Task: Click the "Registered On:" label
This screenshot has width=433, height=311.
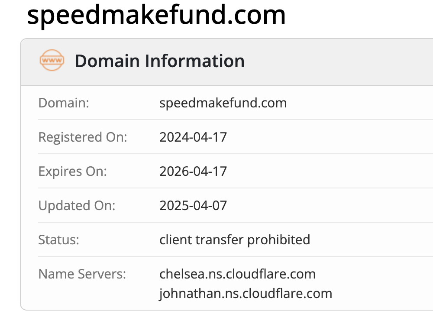Action: click(x=83, y=137)
